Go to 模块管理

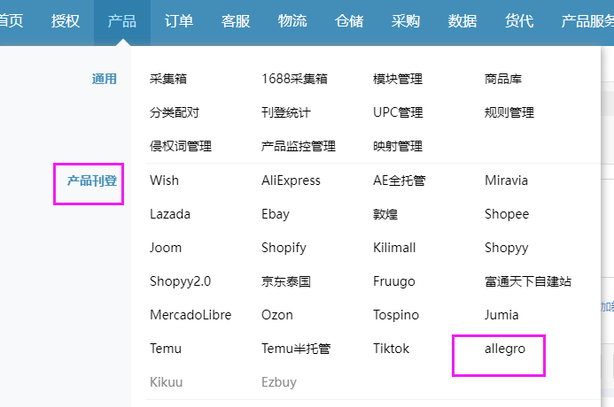coord(398,79)
